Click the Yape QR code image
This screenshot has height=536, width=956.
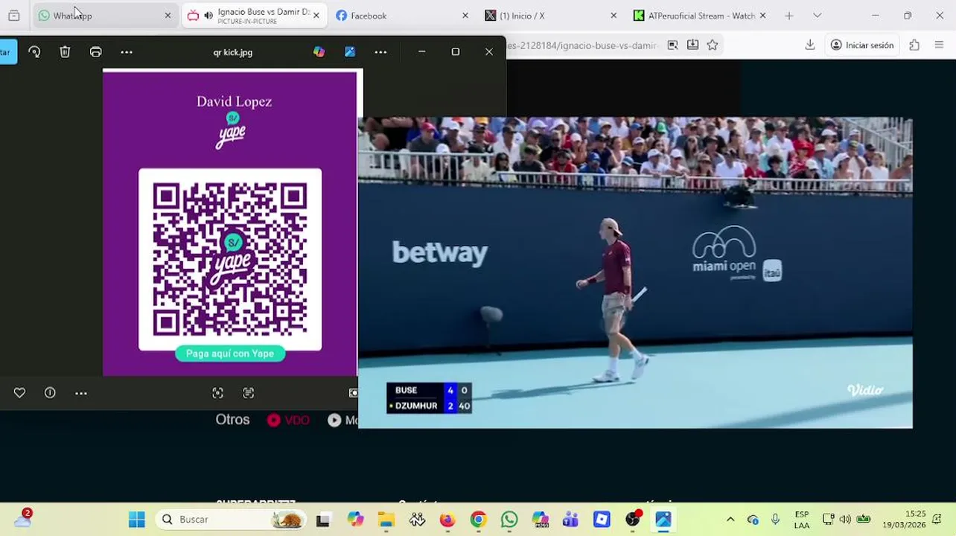230,259
